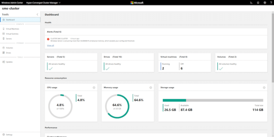Expand the Hyper-Converged Cluster Manager dropdown
This screenshot has height=137, width=274.
pyautogui.click(x=43, y=2)
